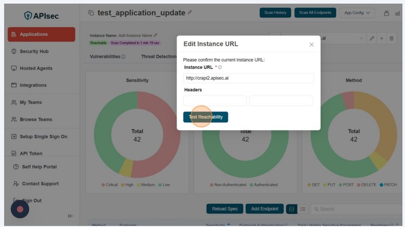Switch to list view toggle
Viewport: 405px width, 227px height.
pyautogui.click(x=303, y=209)
